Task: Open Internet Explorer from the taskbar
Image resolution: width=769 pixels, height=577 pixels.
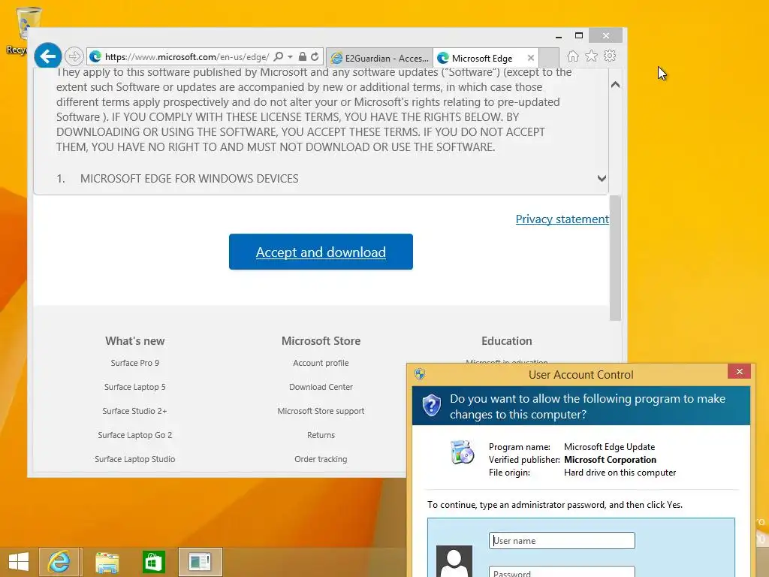Action: pos(59,562)
